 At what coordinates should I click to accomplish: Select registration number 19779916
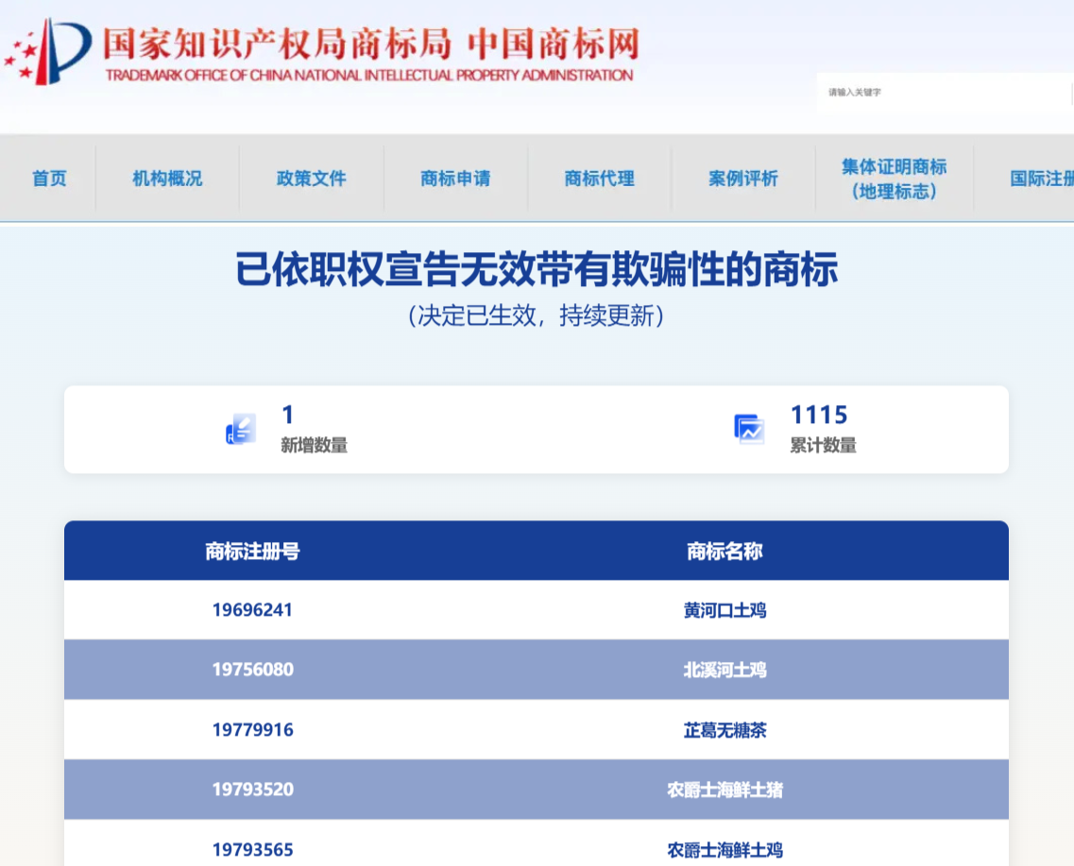click(x=253, y=730)
